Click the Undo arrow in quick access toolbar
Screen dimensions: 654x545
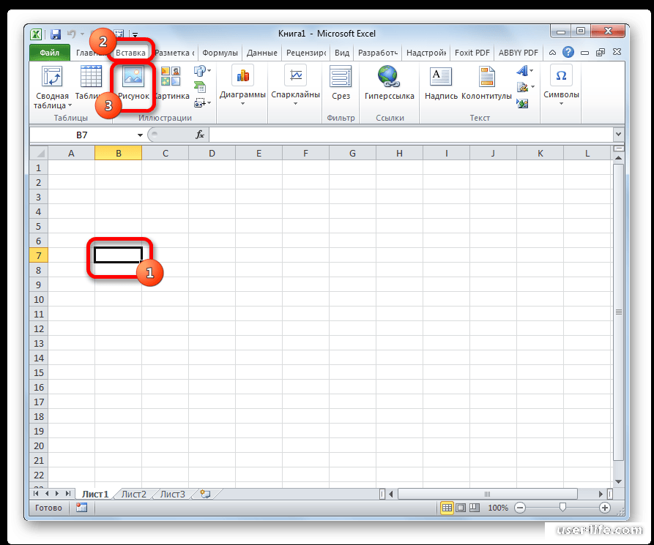(72, 34)
